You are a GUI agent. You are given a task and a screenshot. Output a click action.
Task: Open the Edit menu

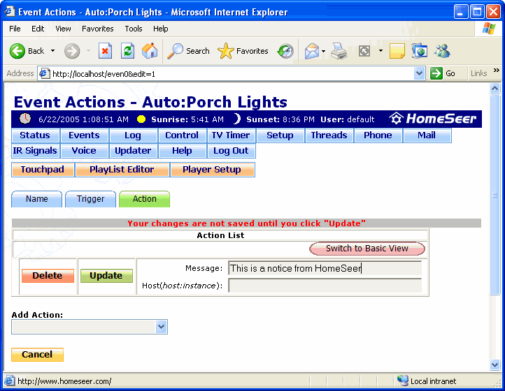point(38,29)
